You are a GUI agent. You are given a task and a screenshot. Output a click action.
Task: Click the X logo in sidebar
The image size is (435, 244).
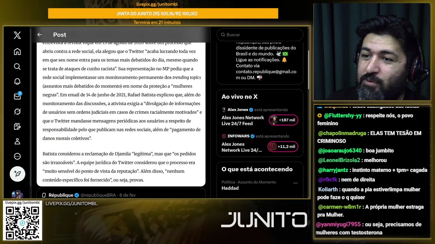coord(17,35)
